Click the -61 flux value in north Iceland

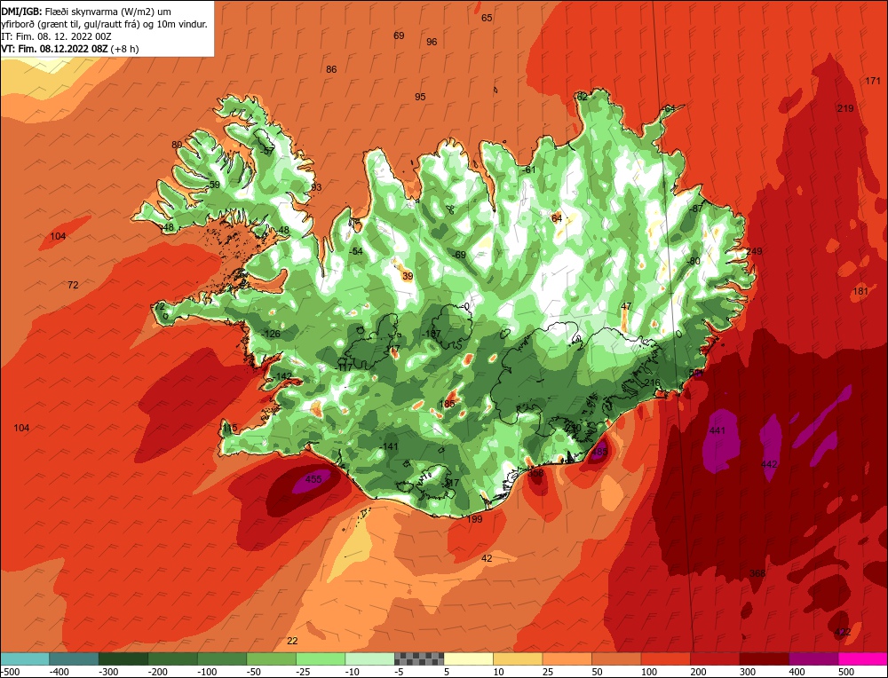click(527, 169)
